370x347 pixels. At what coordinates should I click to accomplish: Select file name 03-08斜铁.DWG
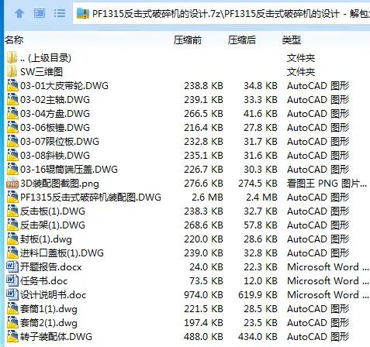point(55,156)
